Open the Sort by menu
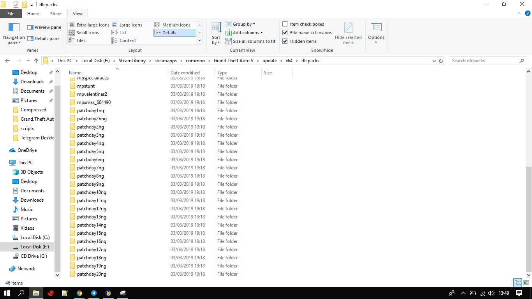 216,33
